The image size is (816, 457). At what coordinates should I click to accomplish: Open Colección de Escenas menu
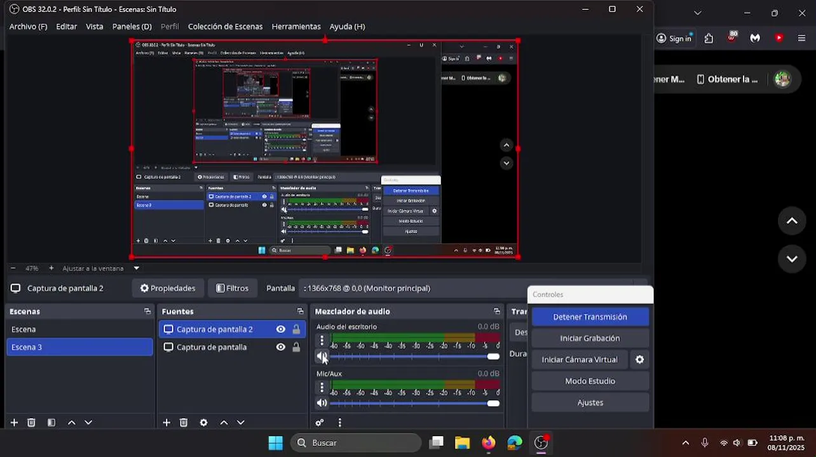coord(225,27)
